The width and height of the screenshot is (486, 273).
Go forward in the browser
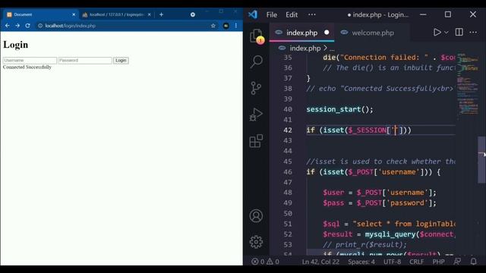(x=17, y=26)
